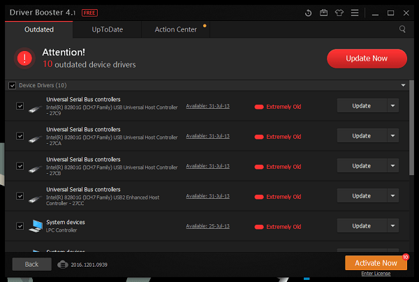
Task: Uncheck the USB controller 27CB checkbox
Action: pos(20,166)
